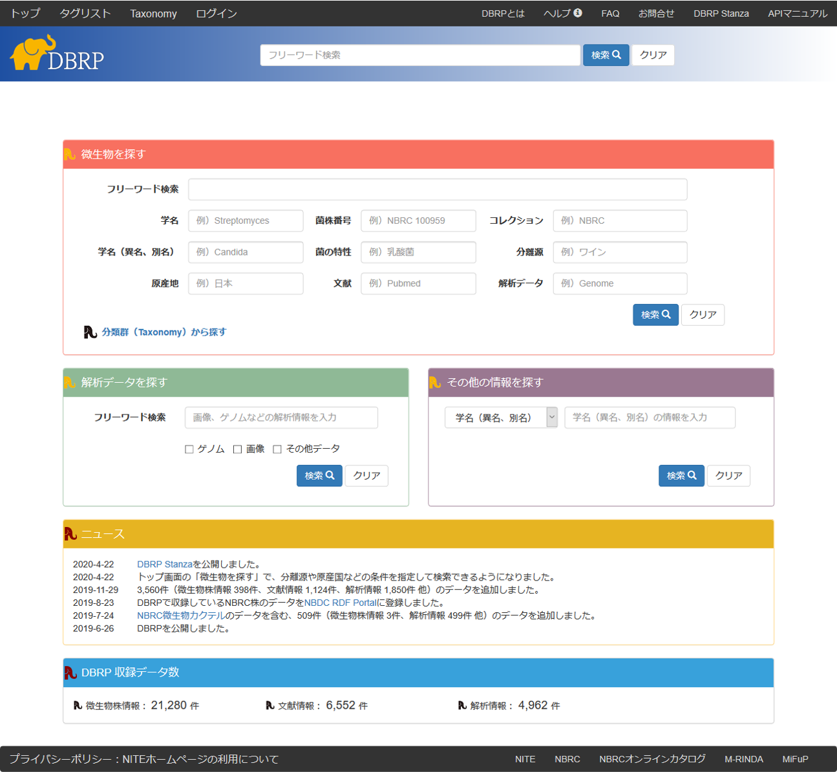Click the elephant icon on その他の情報を探す header
Viewport: 837px width, 772px height.
pos(436,383)
